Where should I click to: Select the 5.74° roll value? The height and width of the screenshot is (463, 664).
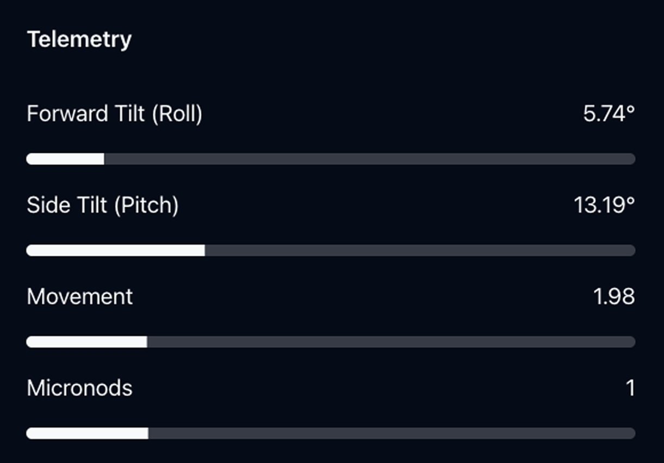coord(609,114)
